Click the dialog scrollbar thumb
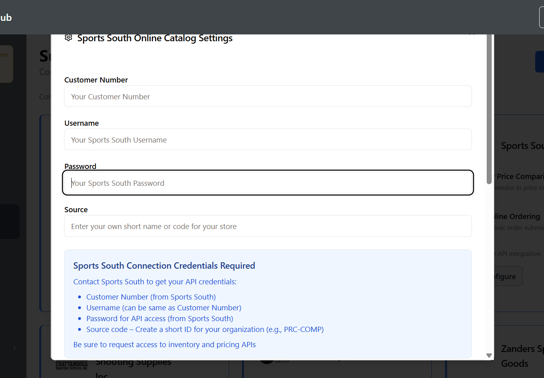The height and width of the screenshot is (378, 544). click(489, 109)
